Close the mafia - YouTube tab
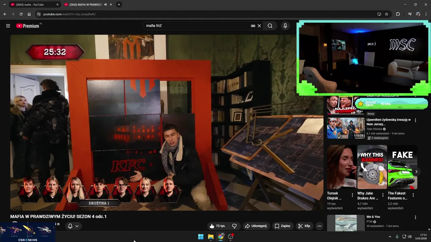This screenshot has height=242, width=431. tap(57, 5)
